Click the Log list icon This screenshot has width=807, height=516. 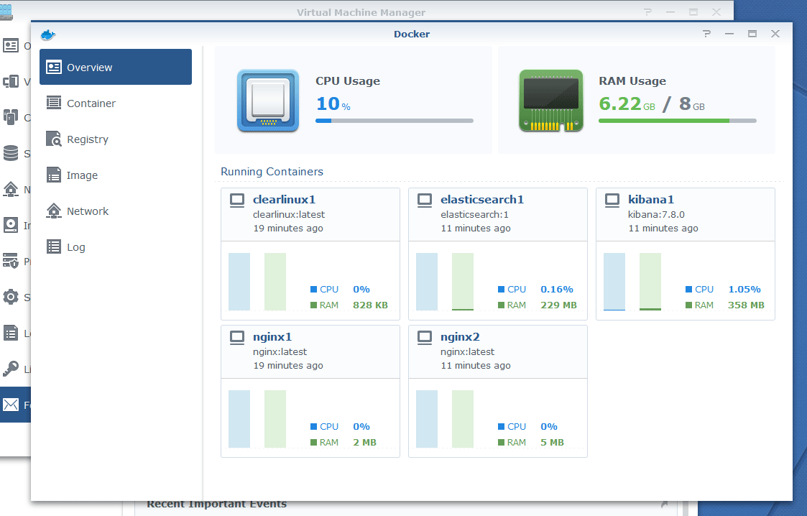point(53,247)
